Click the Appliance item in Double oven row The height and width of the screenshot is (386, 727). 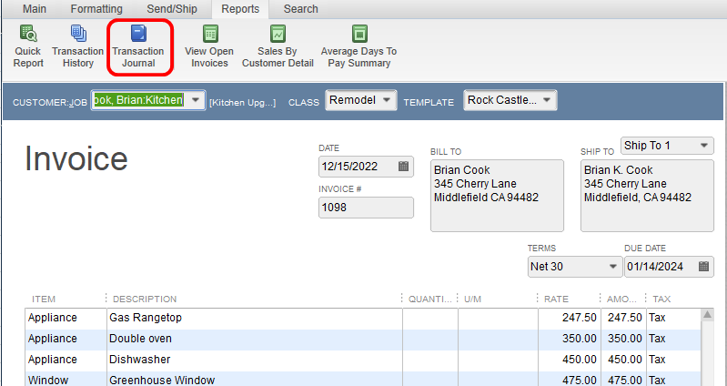click(x=66, y=339)
